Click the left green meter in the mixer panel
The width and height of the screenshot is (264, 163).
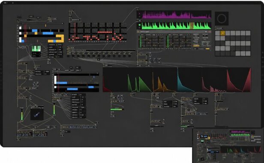(140, 41)
